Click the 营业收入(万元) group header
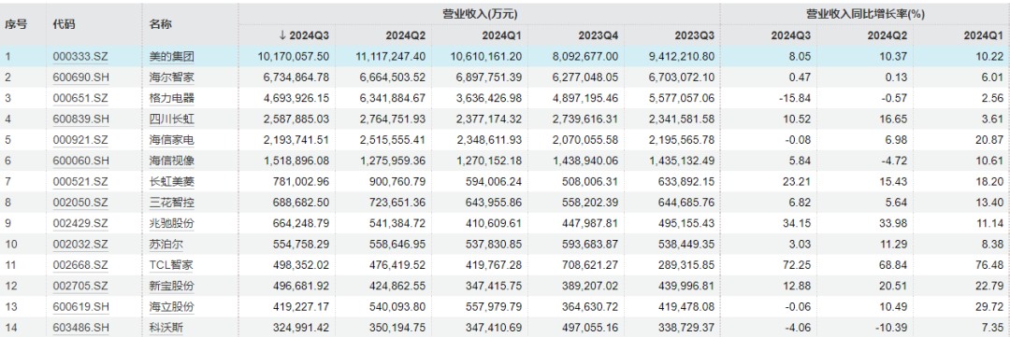Image resolution: width=1010 pixels, height=337 pixels. click(479, 13)
